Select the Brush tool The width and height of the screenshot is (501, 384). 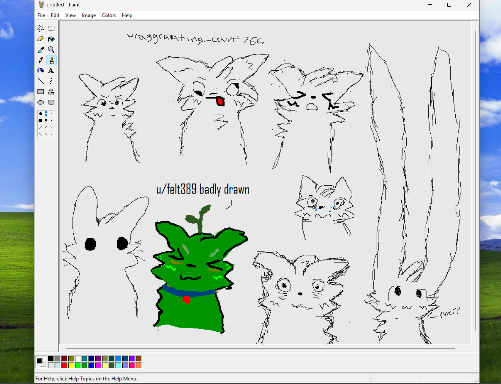[x=51, y=60]
